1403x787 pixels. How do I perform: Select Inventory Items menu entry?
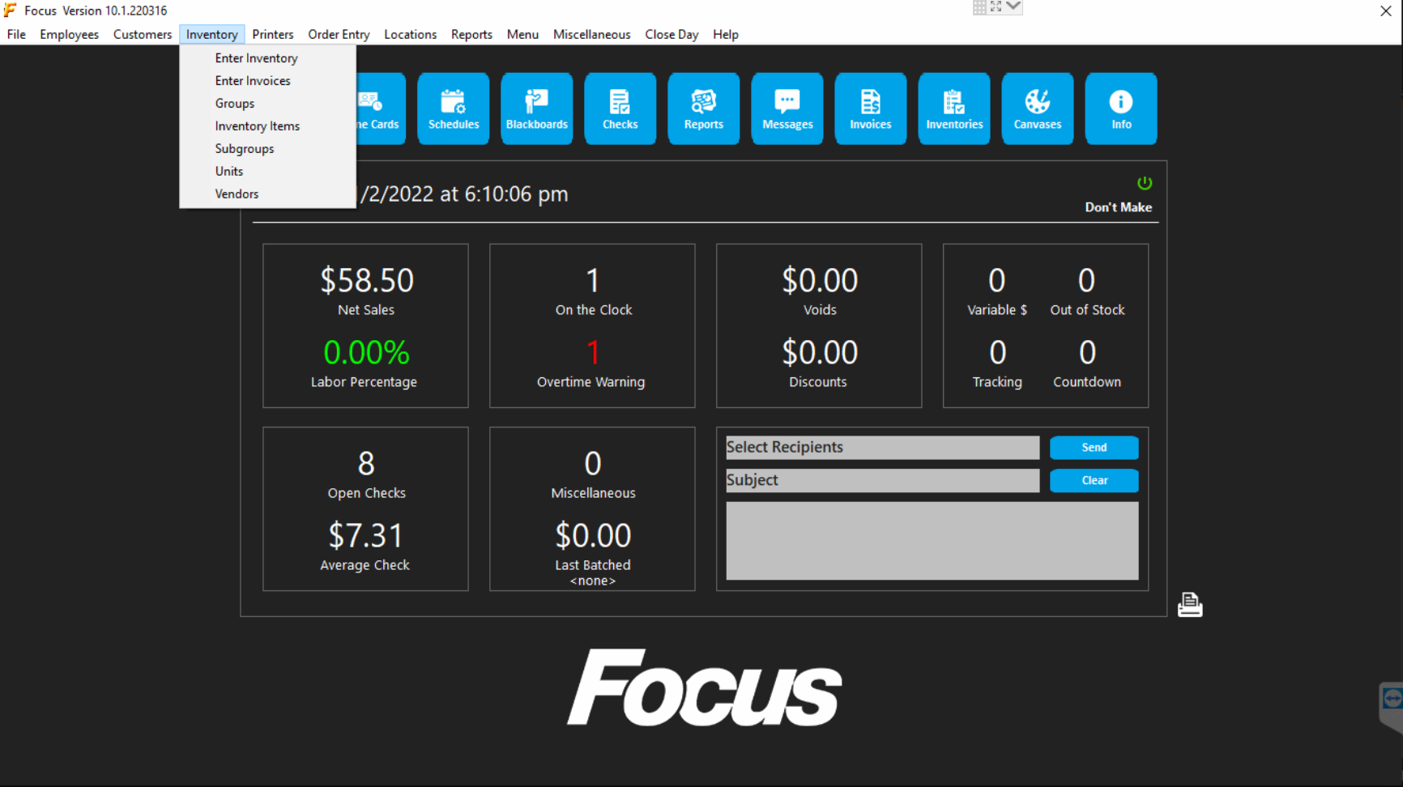click(267, 126)
